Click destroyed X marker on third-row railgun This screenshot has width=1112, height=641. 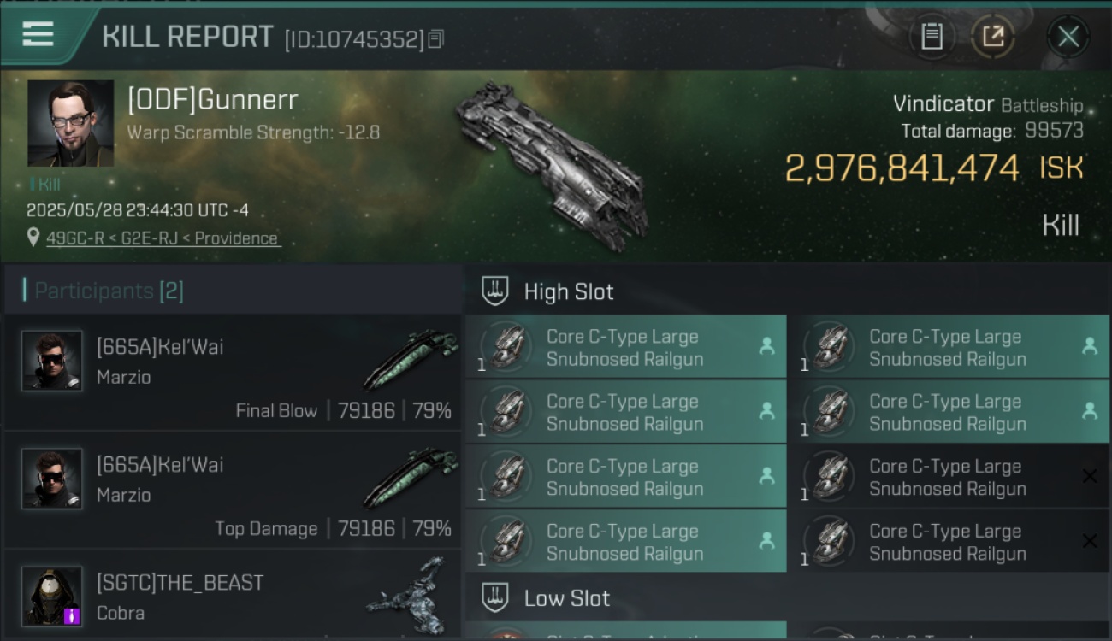coord(1089,476)
